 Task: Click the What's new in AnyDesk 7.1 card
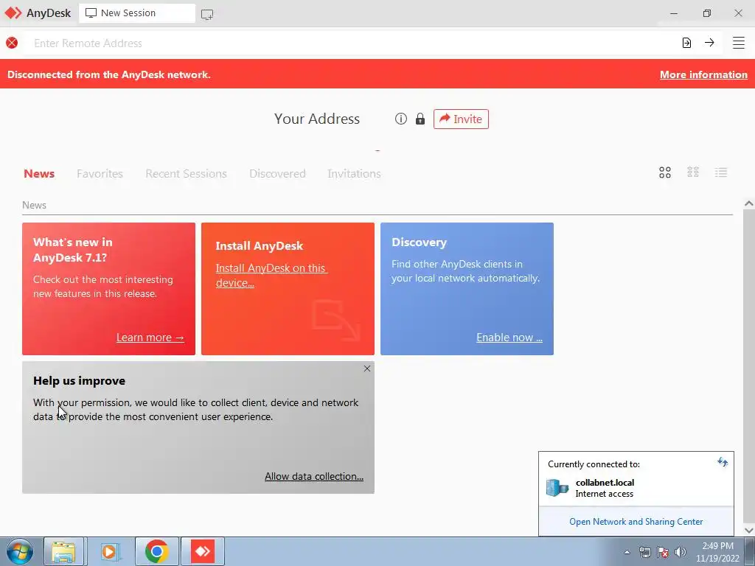tap(109, 289)
